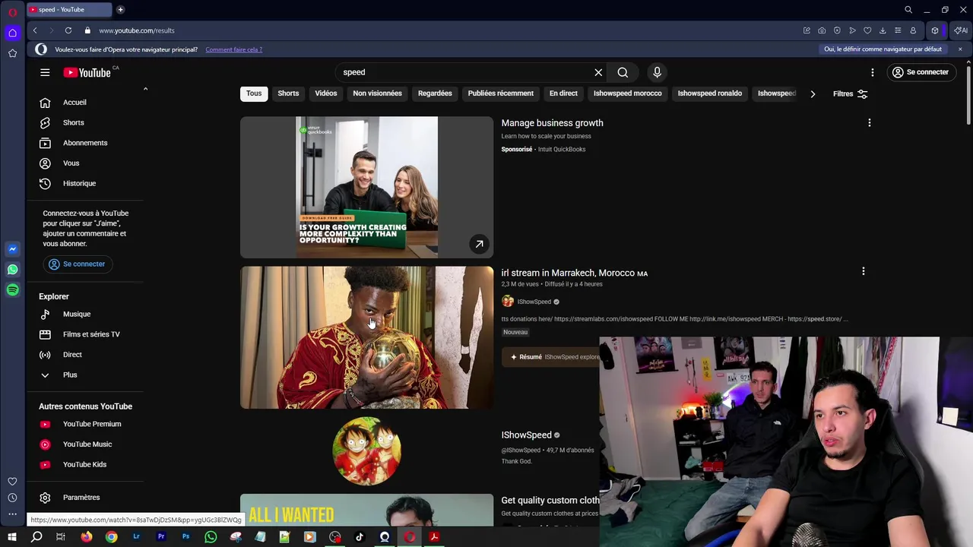
Task: Open Opera ad blocker shield icon
Action: [x=837, y=30]
